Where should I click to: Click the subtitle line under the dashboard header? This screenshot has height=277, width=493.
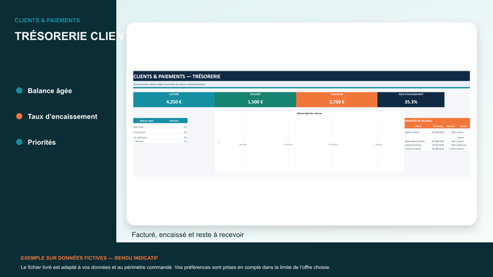click(169, 84)
